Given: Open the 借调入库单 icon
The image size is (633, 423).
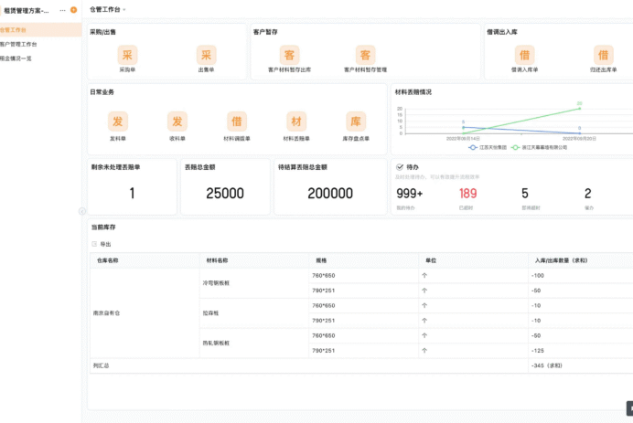Looking at the screenshot, I should coord(524,55).
